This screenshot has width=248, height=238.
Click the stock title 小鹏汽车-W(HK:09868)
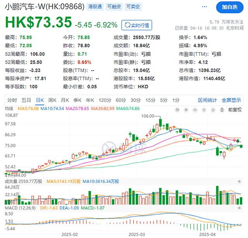(45, 7)
